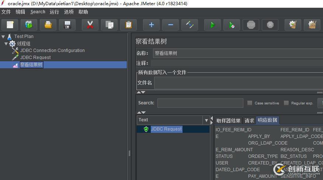Click the Toggle enable/disable icon
Image resolution: width=323 pixels, height=180 pixels.
click(x=190, y=25)
